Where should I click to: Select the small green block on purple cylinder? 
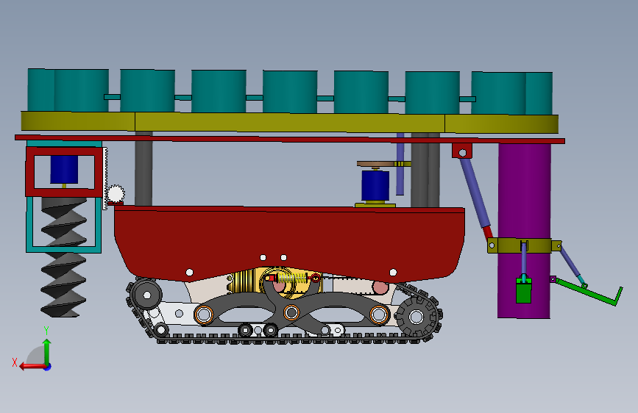coord(523,291)
